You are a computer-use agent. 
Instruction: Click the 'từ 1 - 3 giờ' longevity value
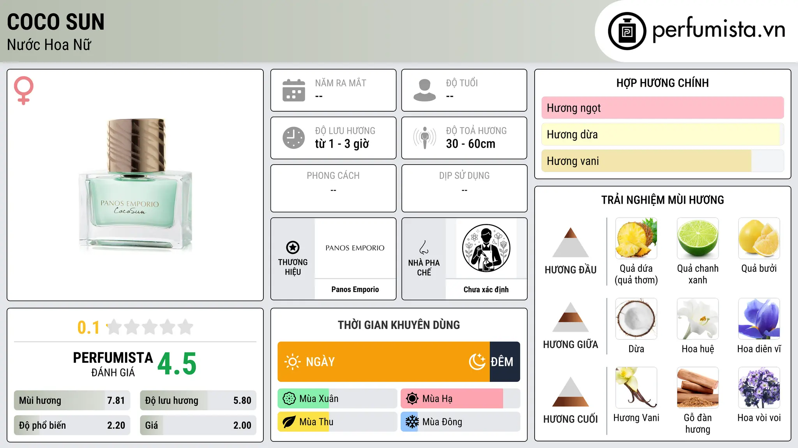(342, 144)
